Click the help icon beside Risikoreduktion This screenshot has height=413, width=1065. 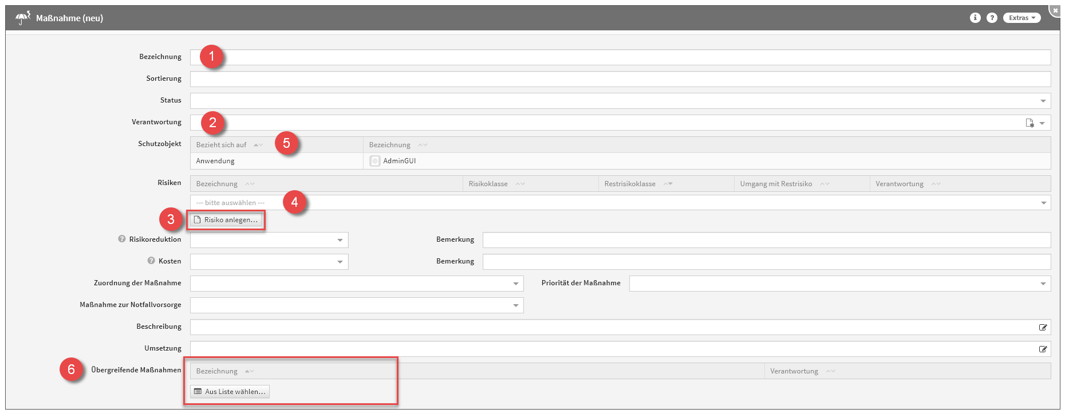click(122, 239)
